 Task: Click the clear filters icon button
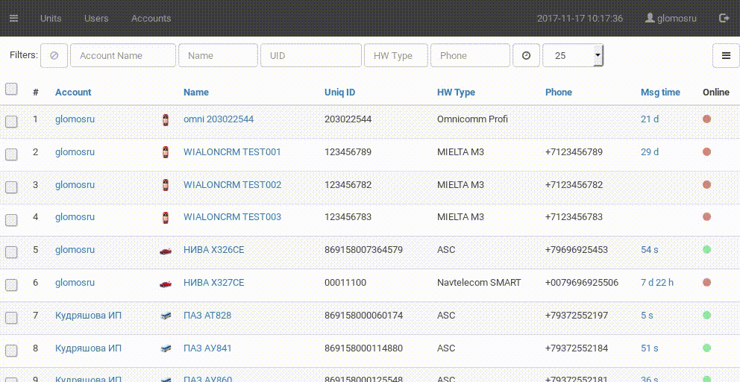54,56
